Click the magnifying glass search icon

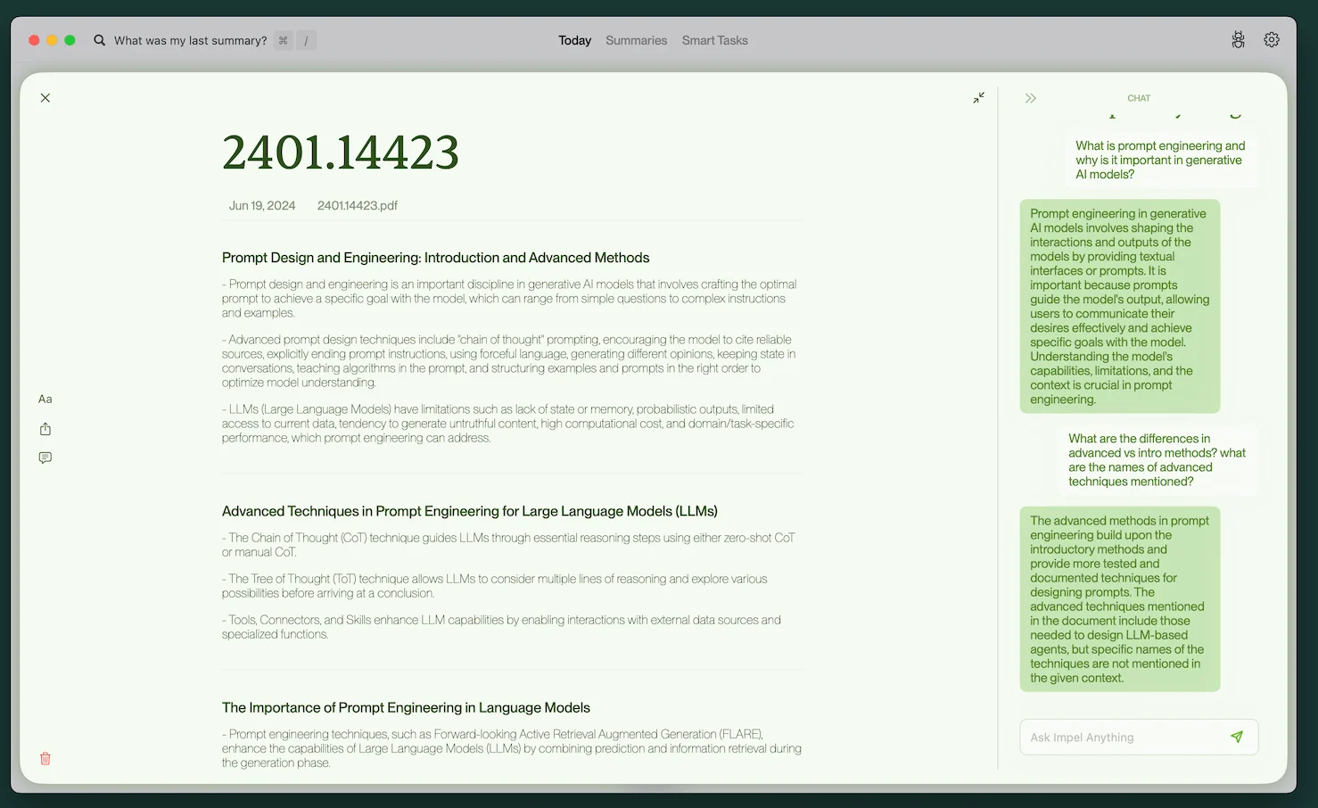click(x=100, y=40)
